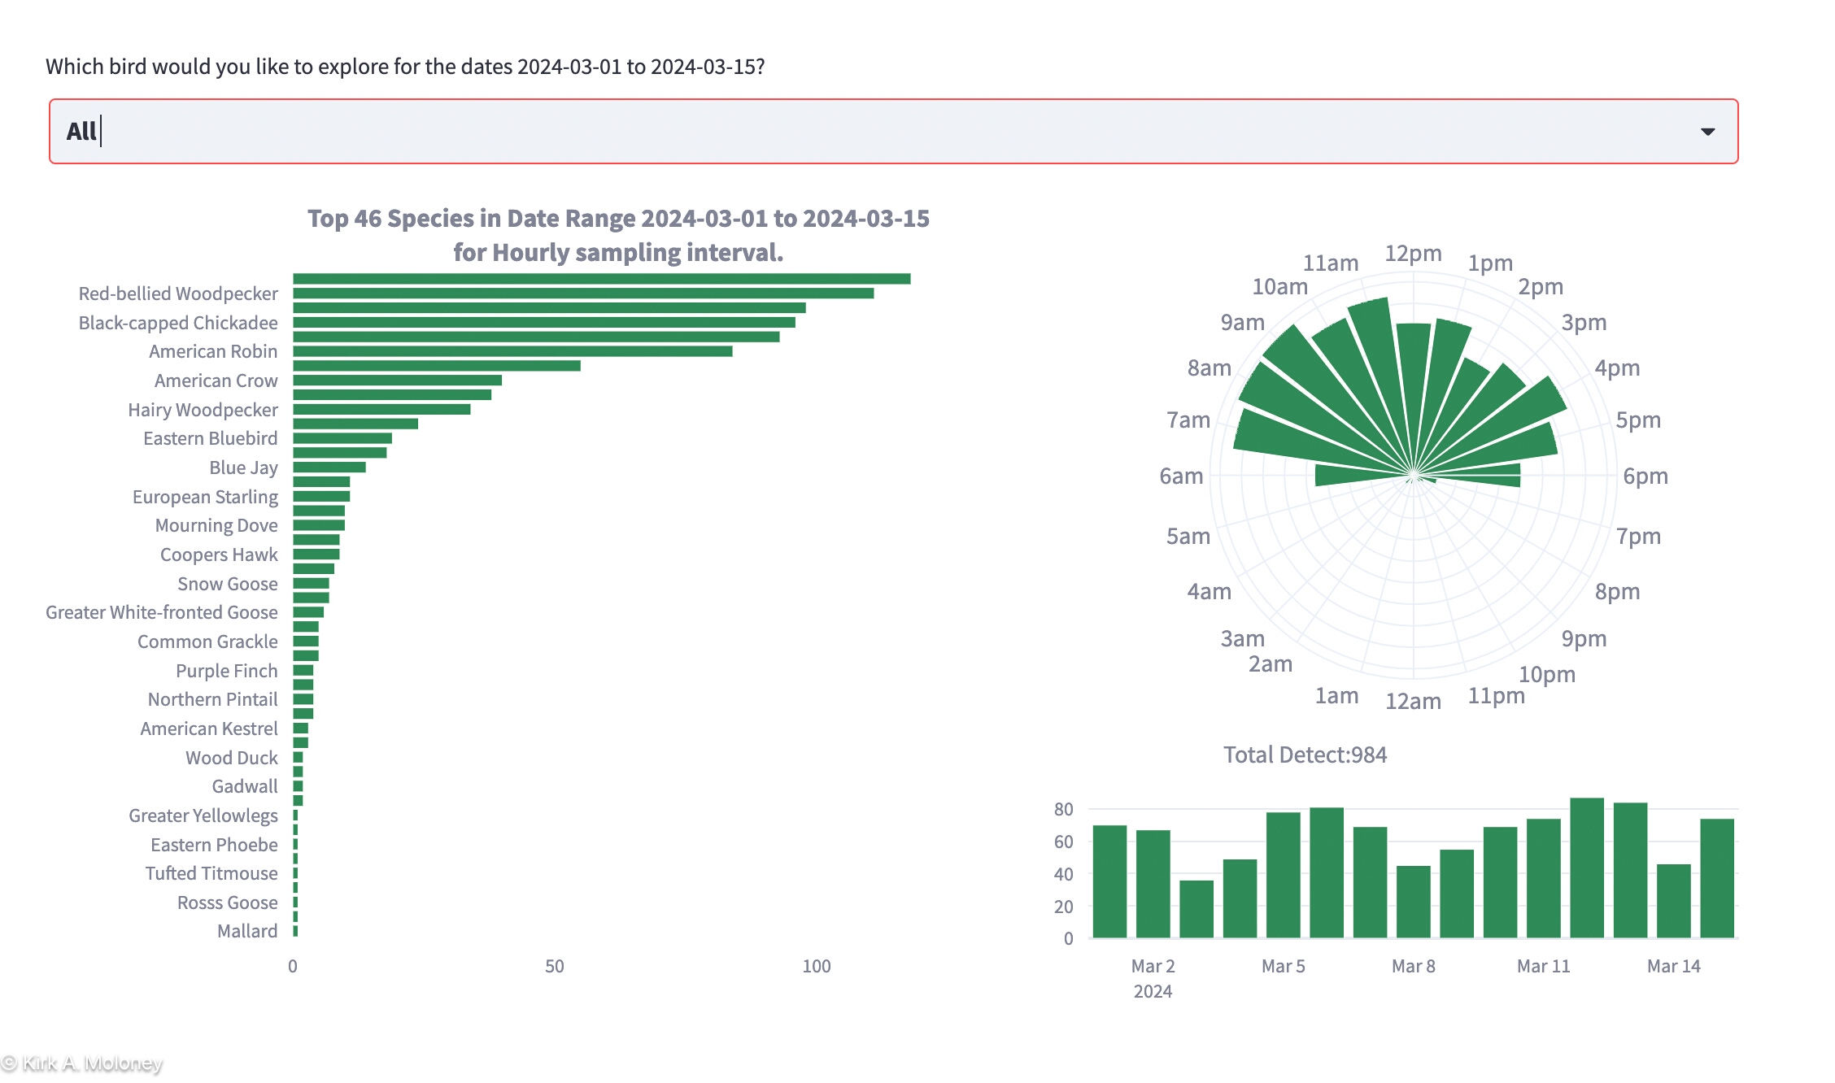Viewport: 1835px width, 1083px height.
Task: Select the Hairy Woodpecker bar in chart
Action: (x=381, y=409)
